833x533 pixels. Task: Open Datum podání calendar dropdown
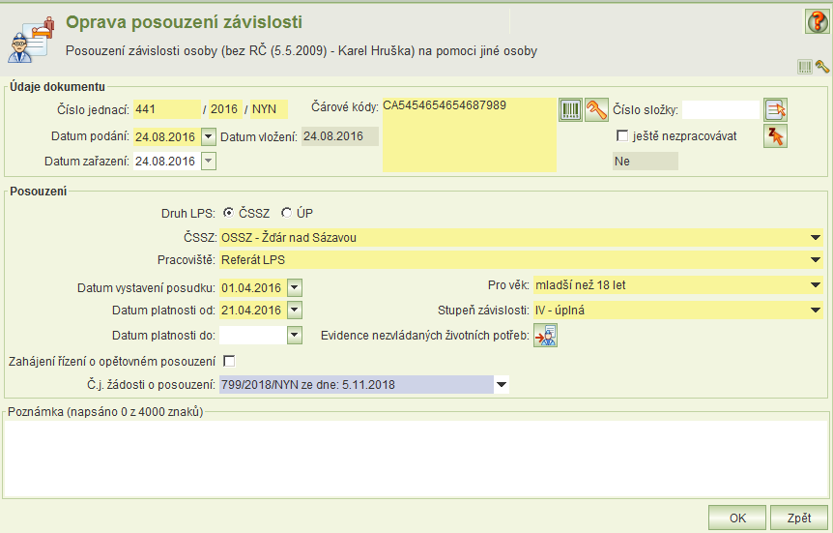click(209, 136)
